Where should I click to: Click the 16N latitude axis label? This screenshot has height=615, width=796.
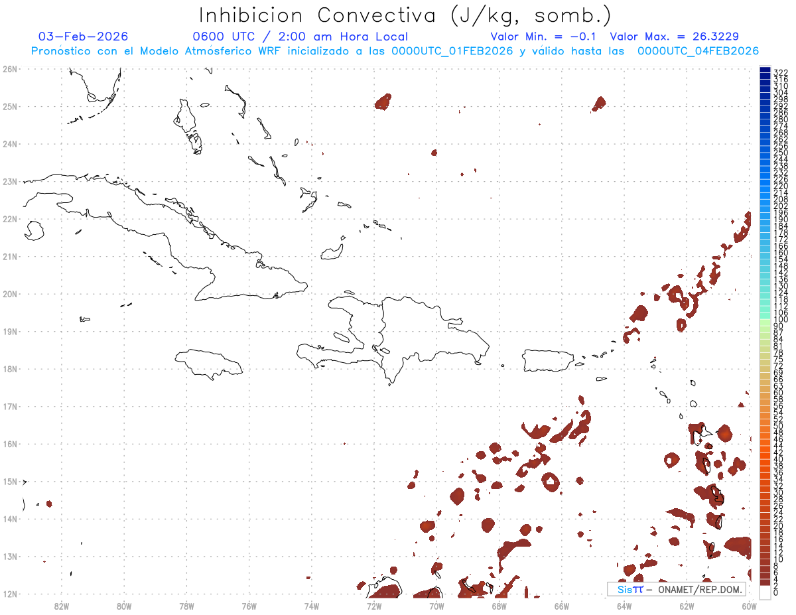11,444
